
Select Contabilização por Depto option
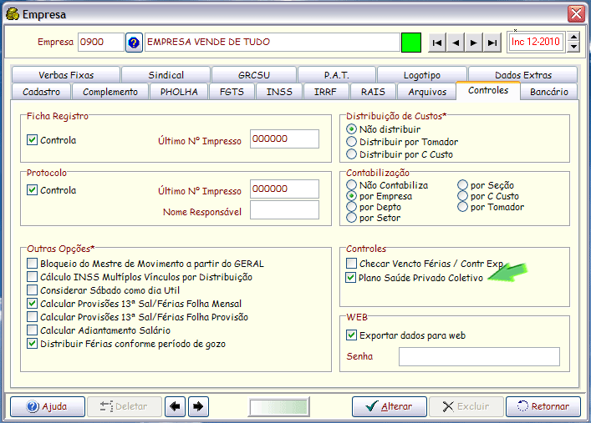(x=351, y=207)
